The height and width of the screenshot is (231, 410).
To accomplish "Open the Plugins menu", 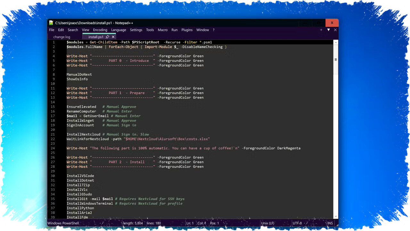I will pyautogui.click(x=187, y=30).
